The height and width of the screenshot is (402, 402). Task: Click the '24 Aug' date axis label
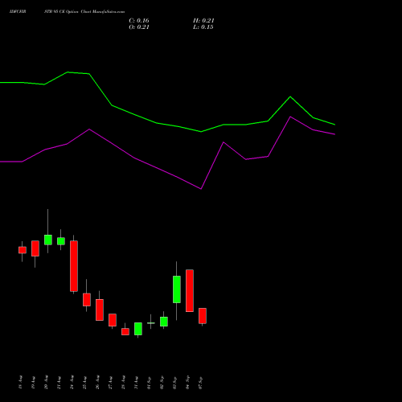(x=72, y=382)
